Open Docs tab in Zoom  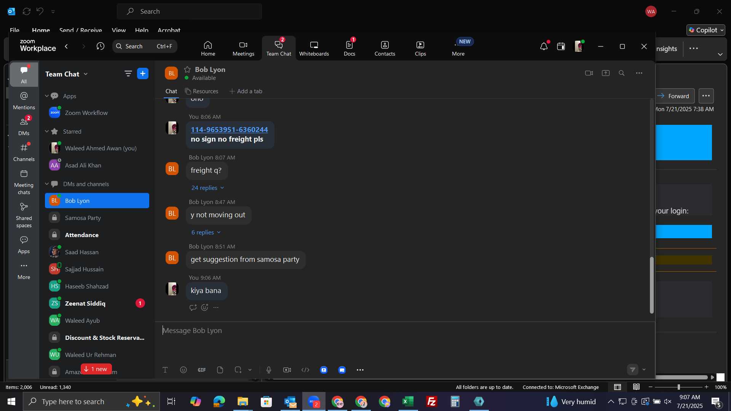pyautogui.click(x=349, y=48)
